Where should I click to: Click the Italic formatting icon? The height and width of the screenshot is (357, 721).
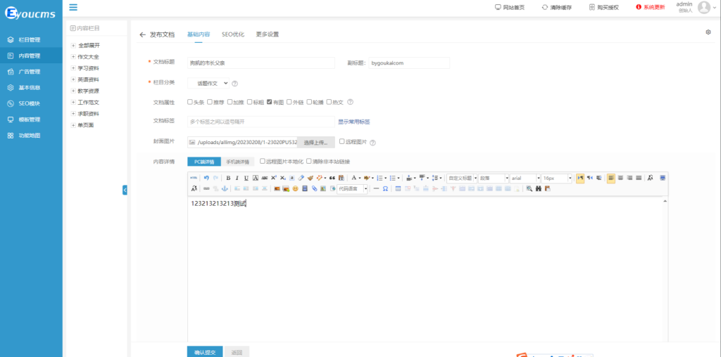coord(237,178)
